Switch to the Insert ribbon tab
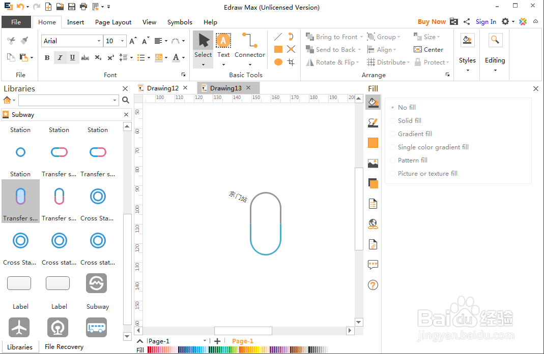The height and width of the screenshot is (354, 544). [75, 22]
